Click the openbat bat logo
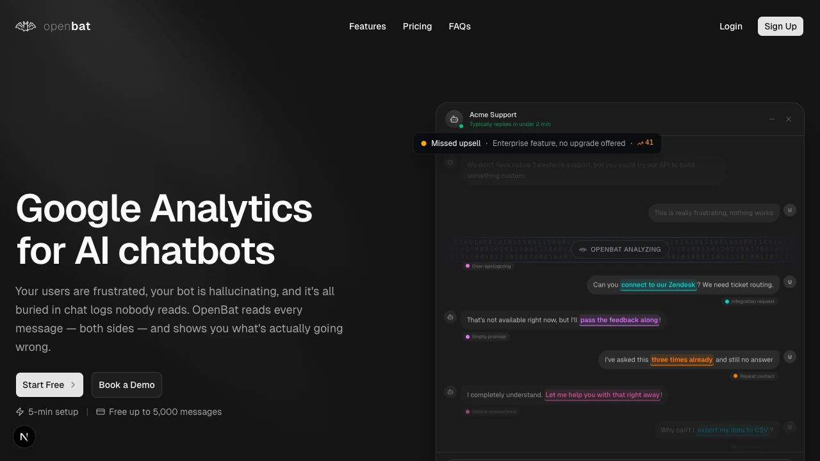 point(25,26)
